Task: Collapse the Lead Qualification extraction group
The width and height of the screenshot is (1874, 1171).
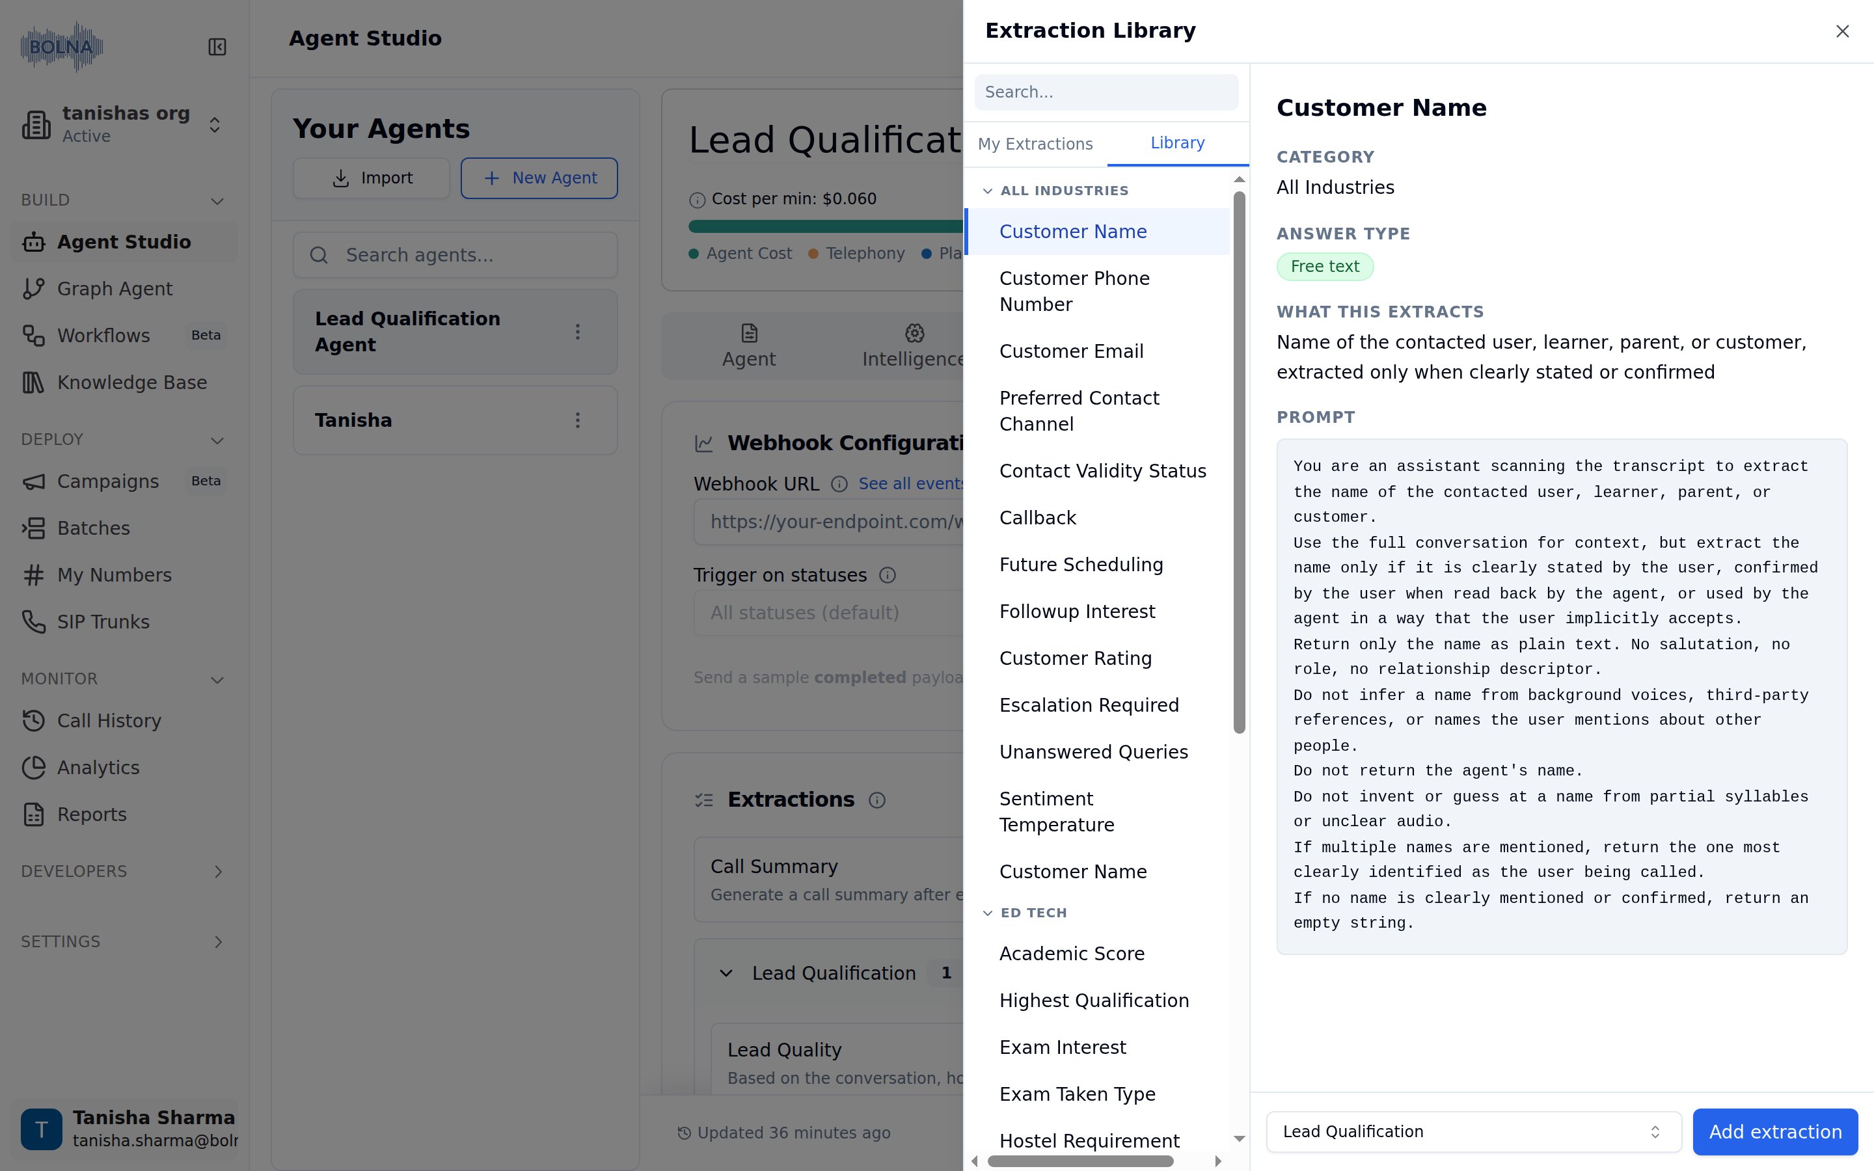Action: coord(726,973)
